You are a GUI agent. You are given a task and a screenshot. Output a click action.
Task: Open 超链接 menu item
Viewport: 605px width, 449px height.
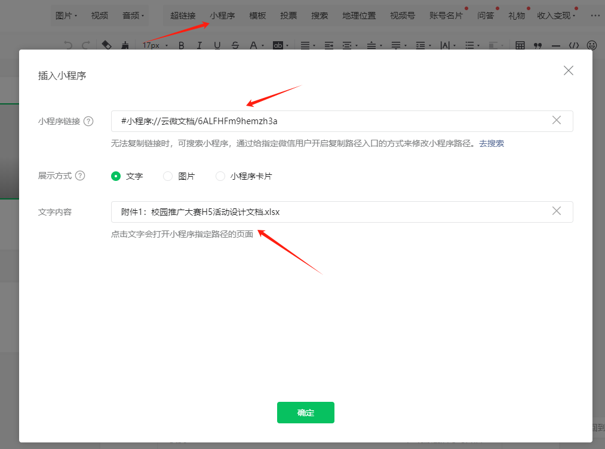(183, 16)
